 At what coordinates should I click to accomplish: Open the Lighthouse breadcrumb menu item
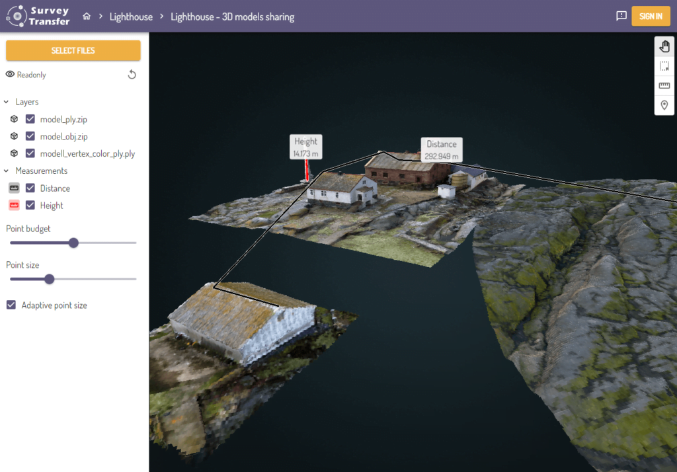click(x=131, y=17)
